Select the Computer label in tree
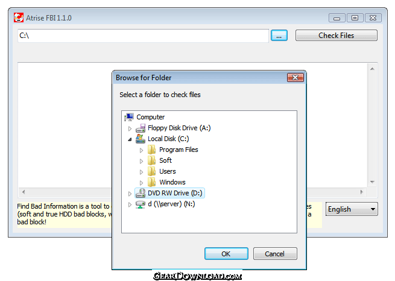This screenshot has width=395, height=281. pos(150,117)
